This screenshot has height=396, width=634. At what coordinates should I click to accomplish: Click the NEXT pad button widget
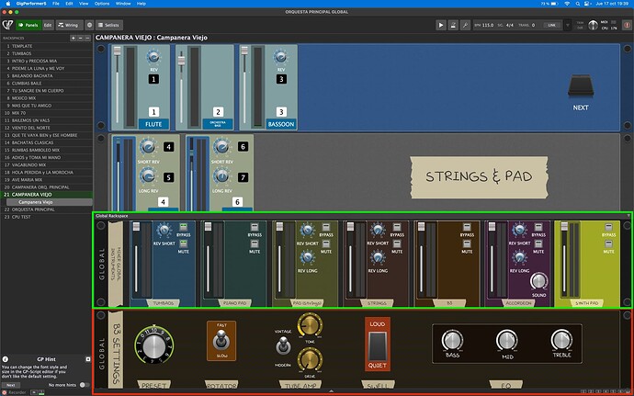coord(581,85)
